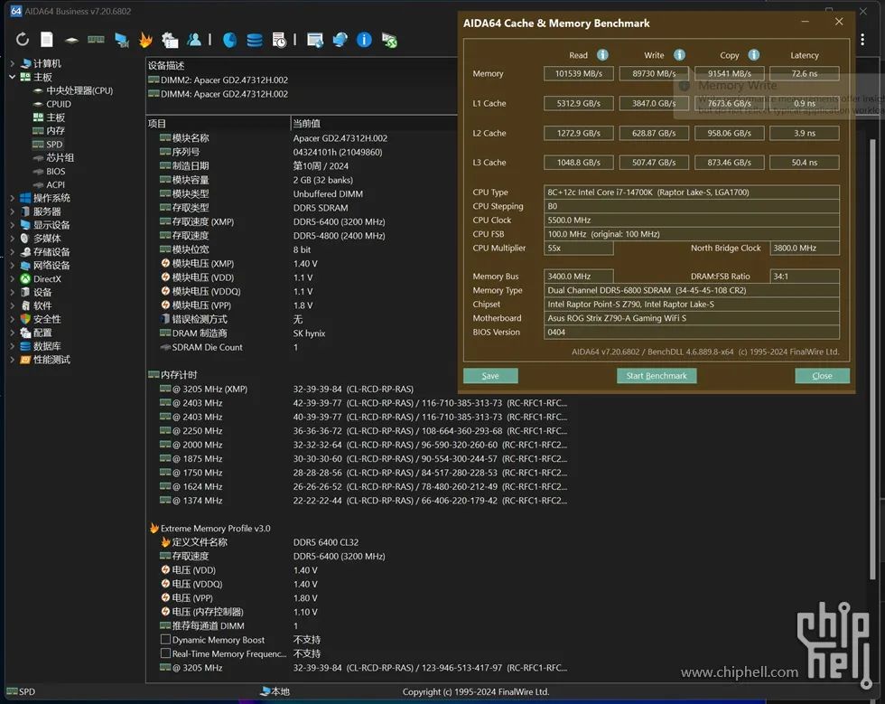Click the CPU Type value field

[692, 192]
